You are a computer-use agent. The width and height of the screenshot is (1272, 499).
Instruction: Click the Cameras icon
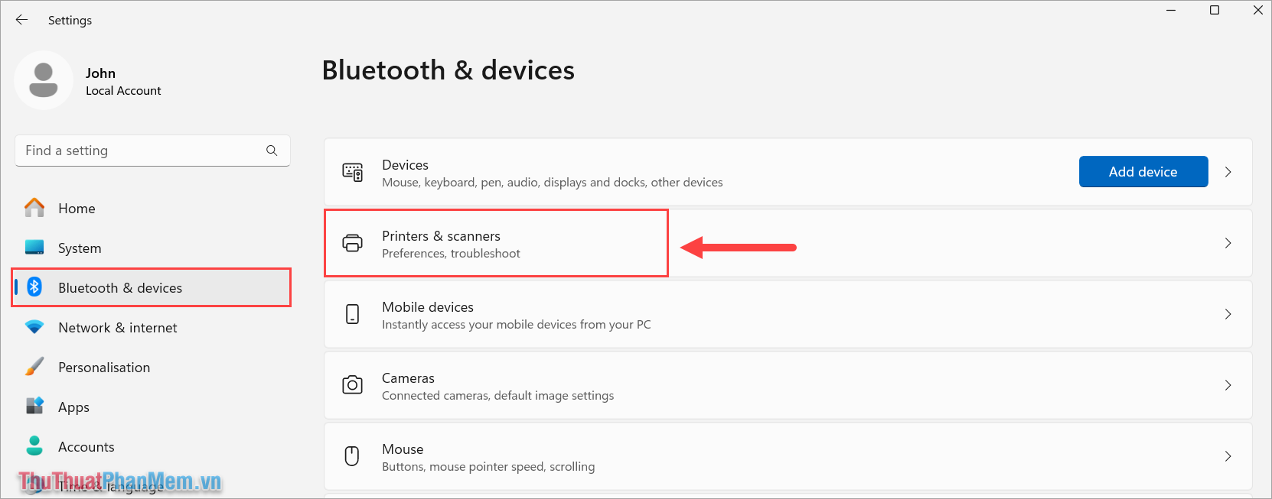coord(352,385)
